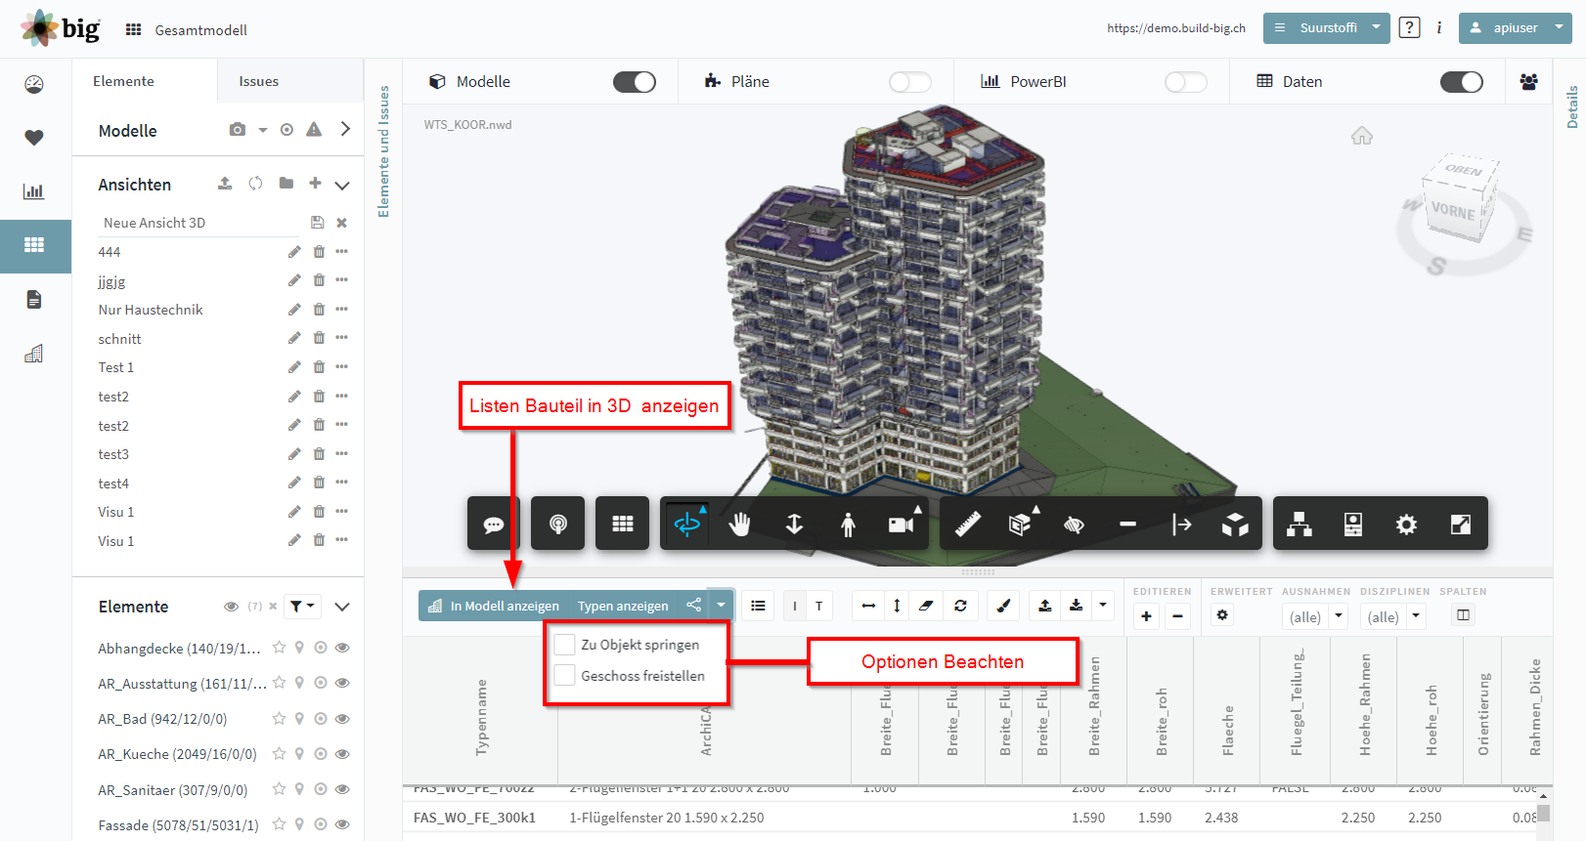This screenshot has height=841, width=1586.
Task: Click the Neue Ansicht 3D name field
Action: [199, 223]
